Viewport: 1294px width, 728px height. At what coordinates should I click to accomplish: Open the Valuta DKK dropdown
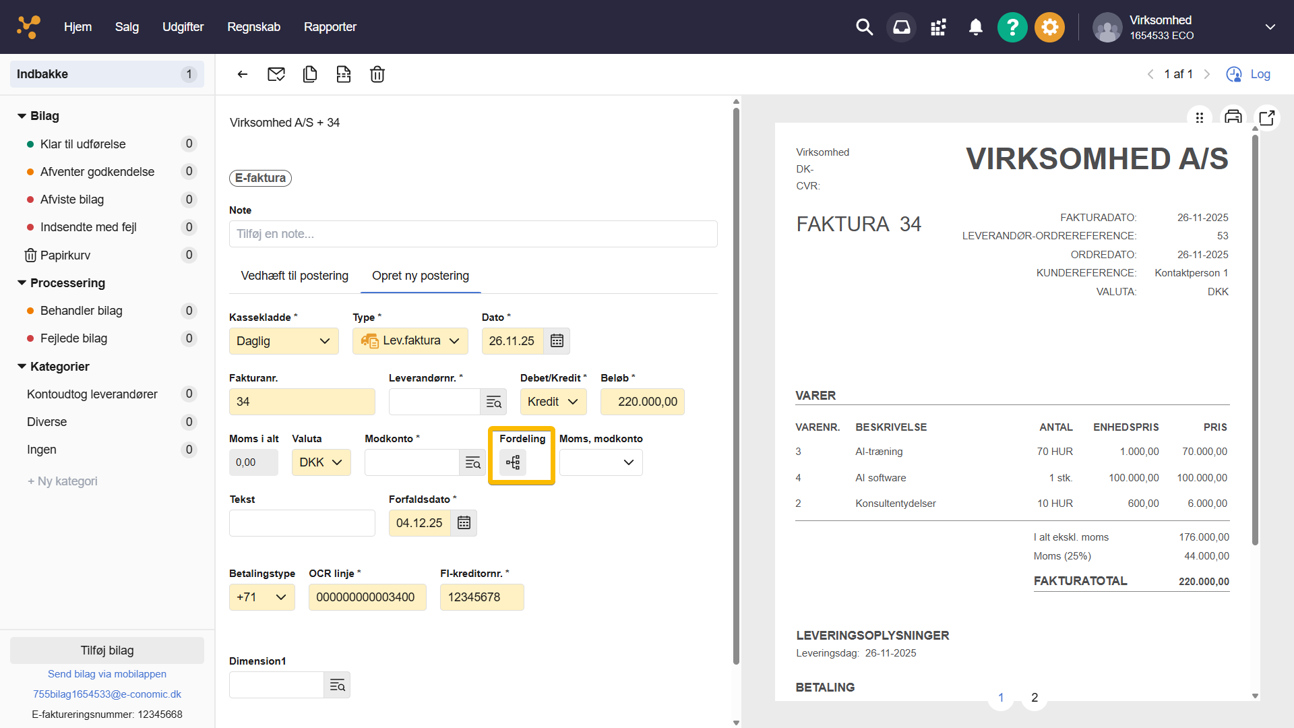click(x=321, y=462)
